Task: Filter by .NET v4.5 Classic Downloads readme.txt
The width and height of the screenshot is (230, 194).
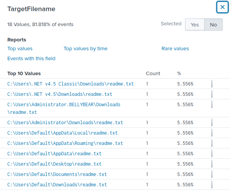Action: tap(70, 84)
